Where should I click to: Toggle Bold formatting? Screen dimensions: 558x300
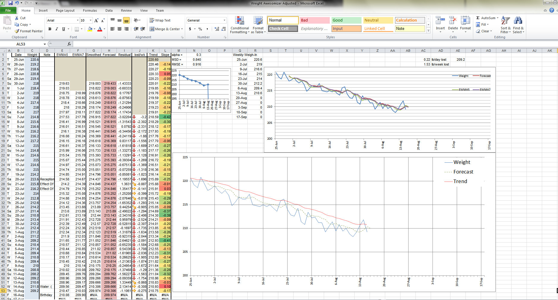pos(50,29)
